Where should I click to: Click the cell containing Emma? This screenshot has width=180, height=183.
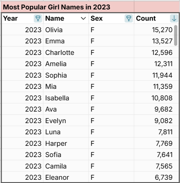click(x=55, y=41)
